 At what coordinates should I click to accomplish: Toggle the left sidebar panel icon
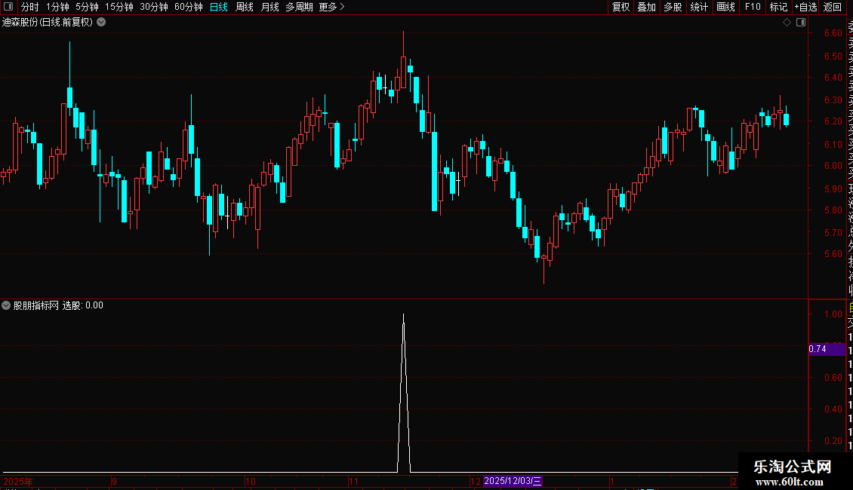point(8,7)
